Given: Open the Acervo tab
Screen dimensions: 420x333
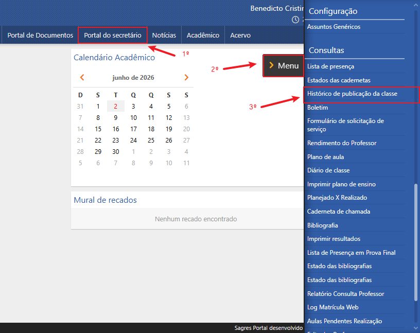Looking at the screenshot, I should [x=240, y=35].
